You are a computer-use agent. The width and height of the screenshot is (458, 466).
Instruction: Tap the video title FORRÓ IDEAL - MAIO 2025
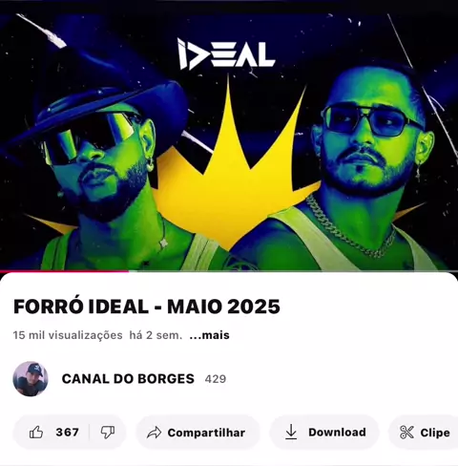tap(147, 307)
